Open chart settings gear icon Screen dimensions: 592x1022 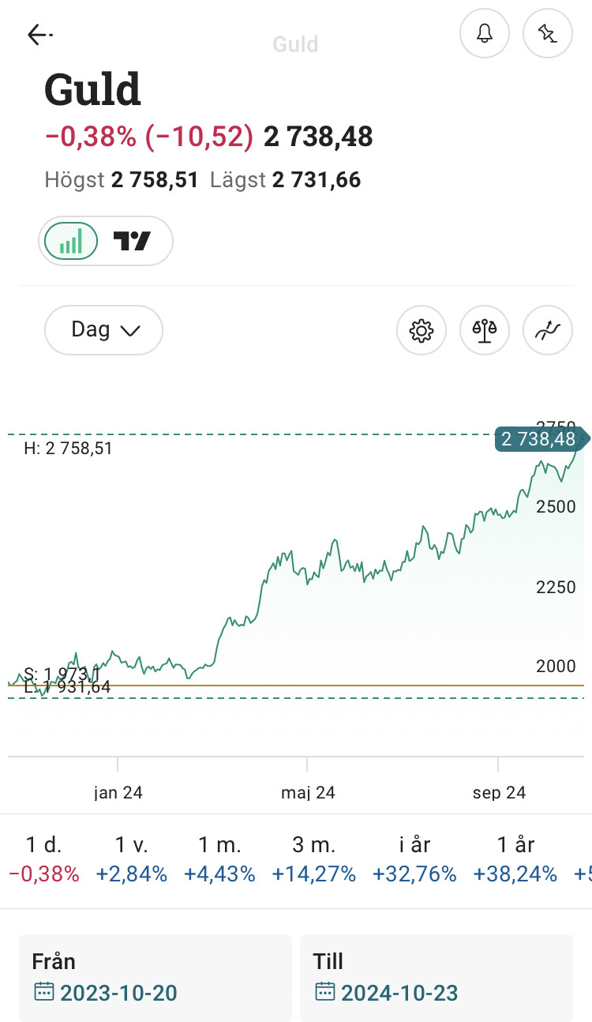(422, 330)
